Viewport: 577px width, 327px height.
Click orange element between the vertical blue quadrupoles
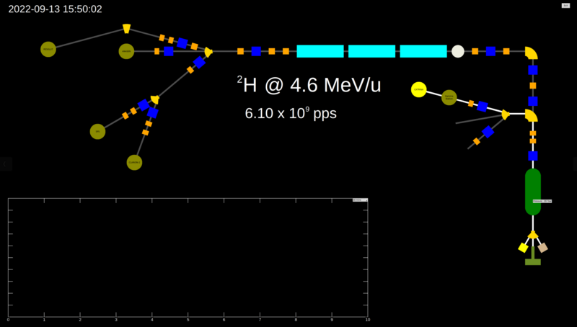pyautogui.click(x=533, y=86)
